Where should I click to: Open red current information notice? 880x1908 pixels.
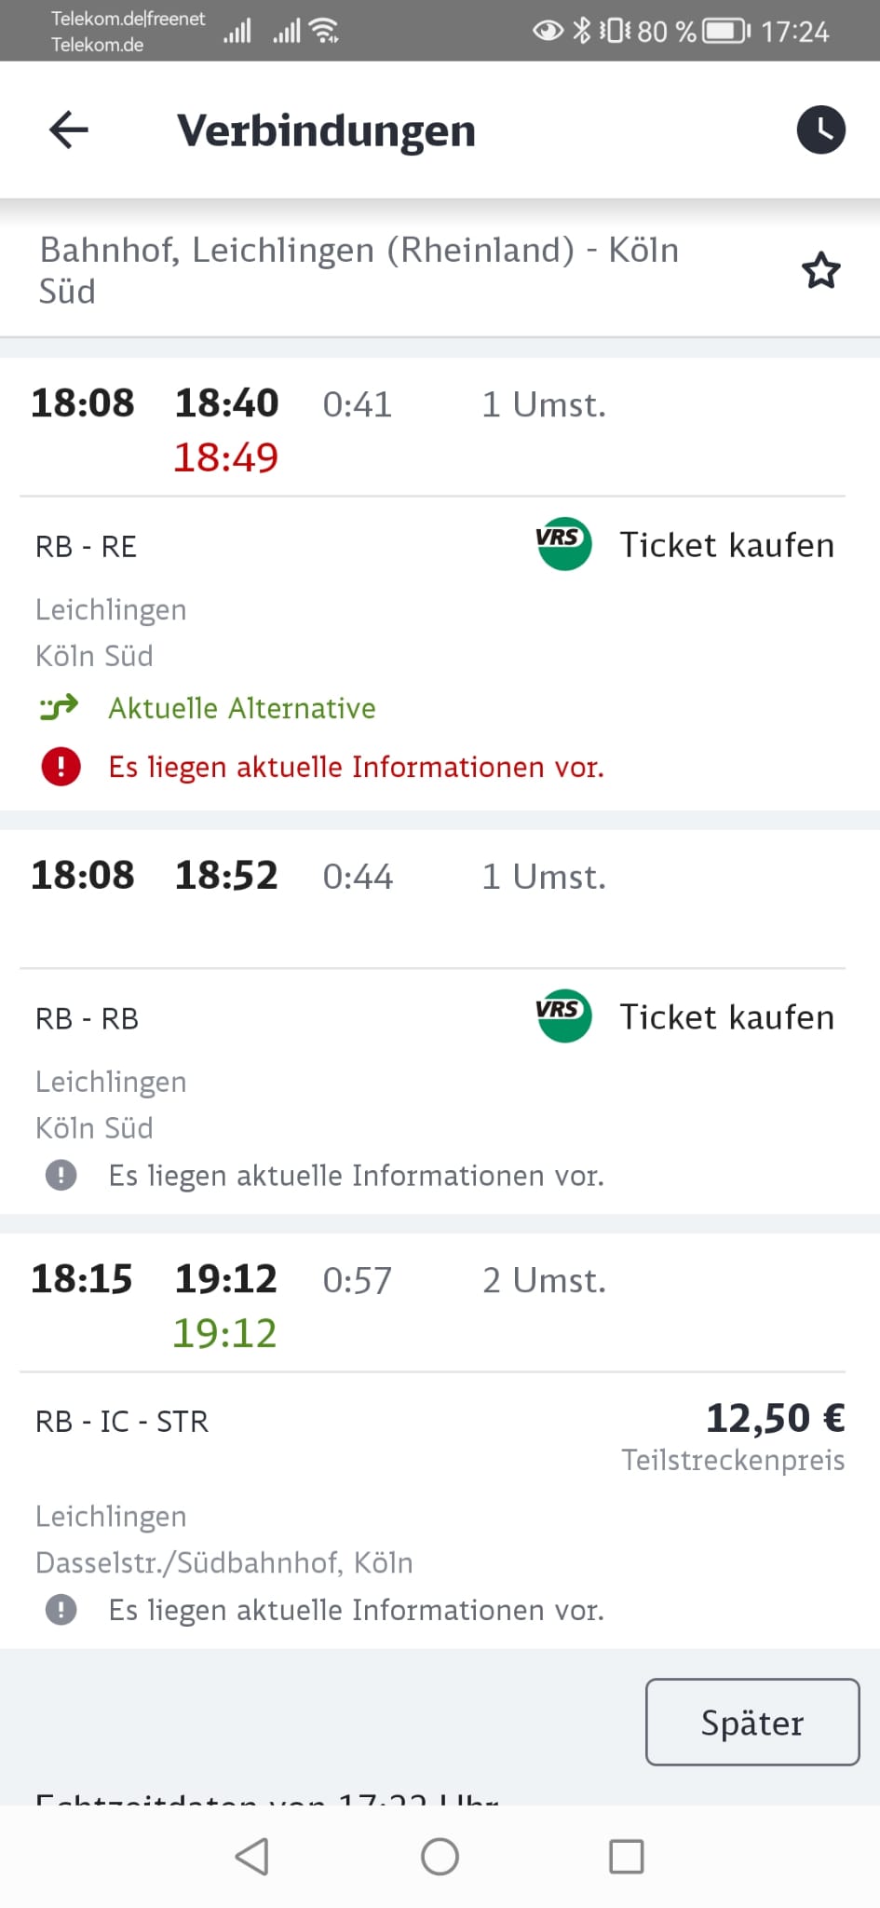[x=356, y=767]
